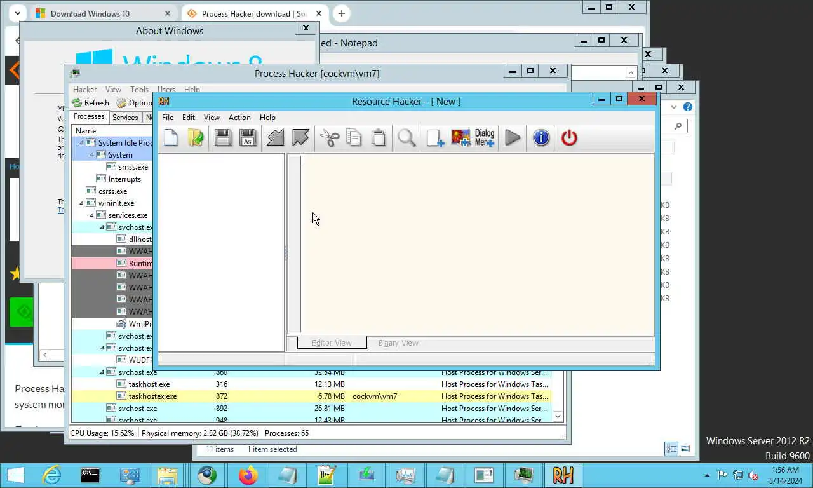813x488 pixels.
Task: Click the Compile script play icon
Action: (513, 138)
